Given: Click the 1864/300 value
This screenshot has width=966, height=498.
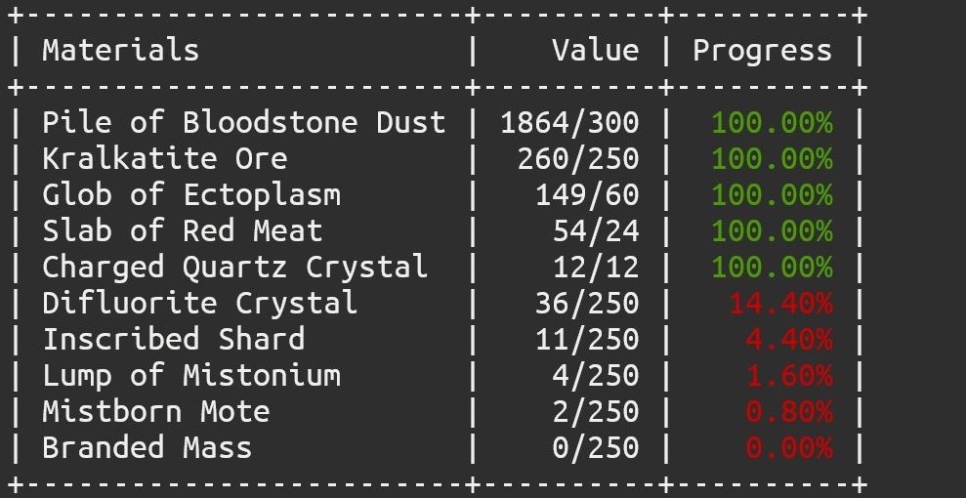Looking at the screenshot, I should pyautogui.click(x=569, y=123).
